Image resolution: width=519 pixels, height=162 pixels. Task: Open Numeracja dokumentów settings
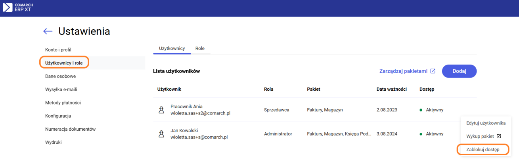click(x=70, y=129)
